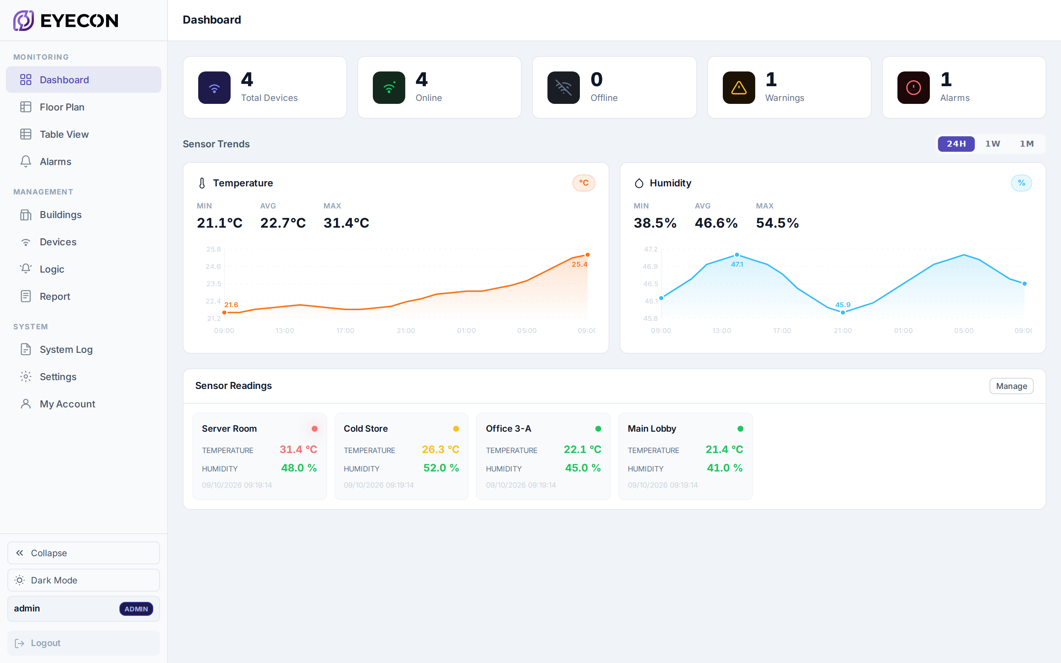Click the Total Devices wifi icon
1061x663 pixels.
[x=214, y=88]
